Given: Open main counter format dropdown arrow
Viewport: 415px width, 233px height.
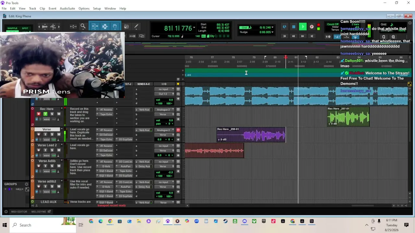Looking at the screenshot, I should coord(194,28).
